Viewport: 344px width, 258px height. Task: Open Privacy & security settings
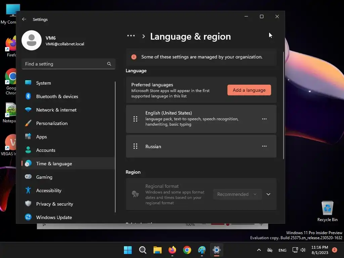coord(68,204)
